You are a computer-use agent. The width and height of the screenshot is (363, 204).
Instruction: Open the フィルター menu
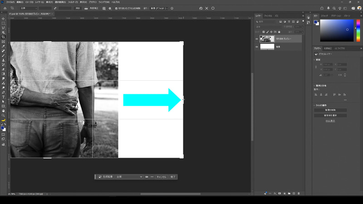tap(73, 2)
